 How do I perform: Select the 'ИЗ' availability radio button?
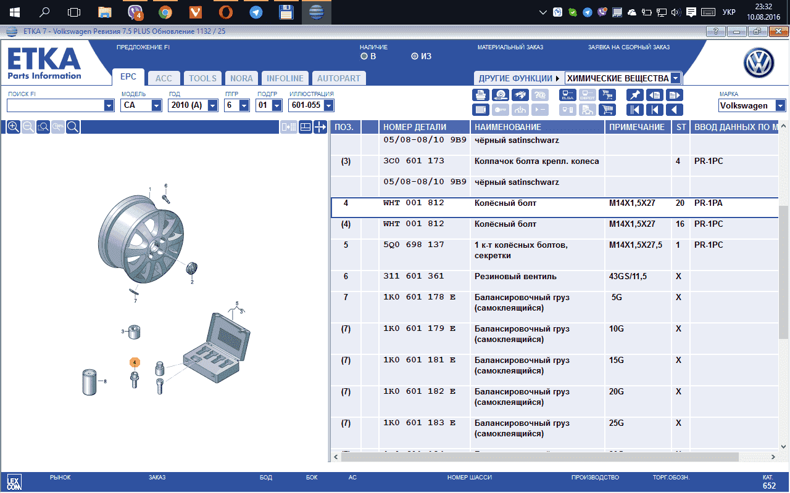[x=415, y=56]
